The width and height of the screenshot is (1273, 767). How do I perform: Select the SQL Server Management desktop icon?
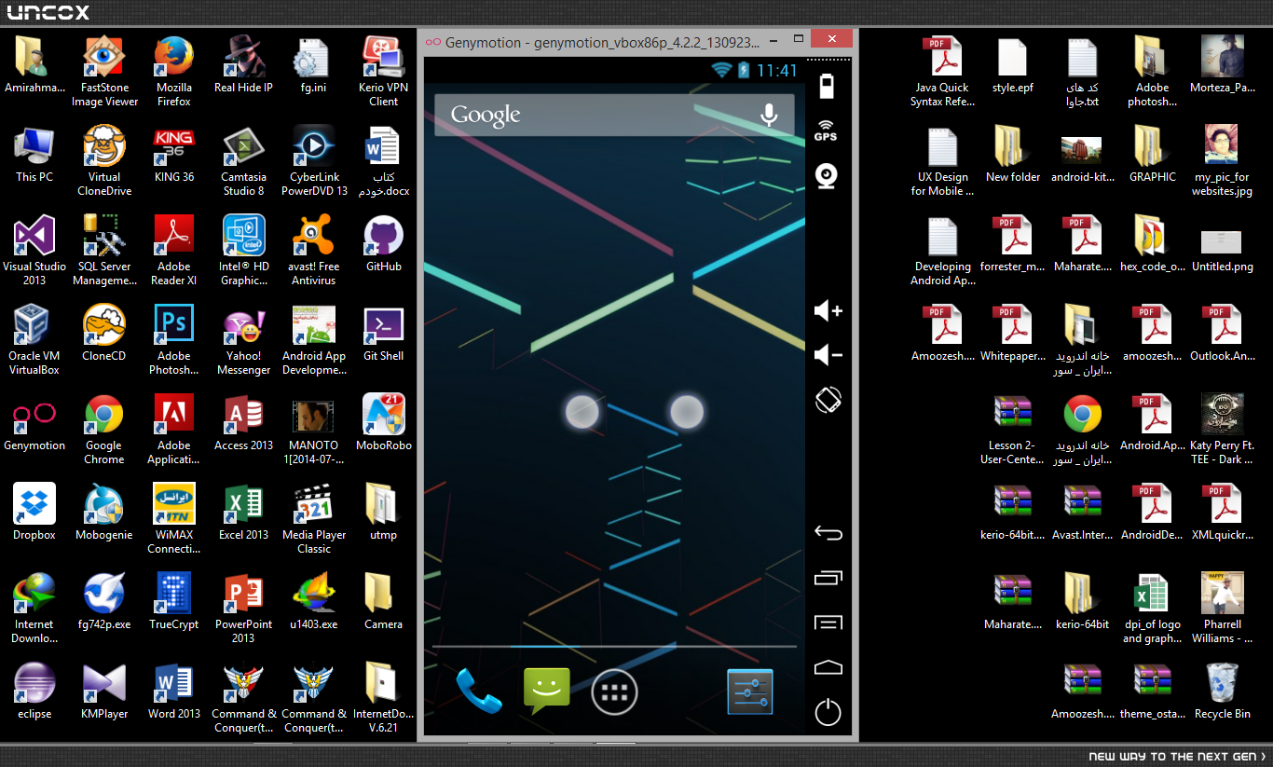click(x=104, y=251)
